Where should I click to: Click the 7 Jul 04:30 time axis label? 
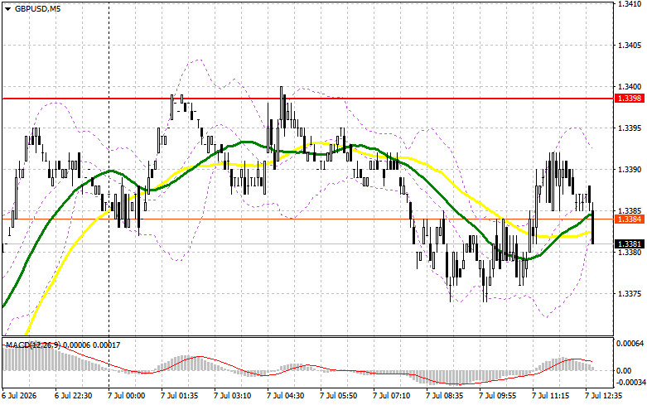click(285, 396)
